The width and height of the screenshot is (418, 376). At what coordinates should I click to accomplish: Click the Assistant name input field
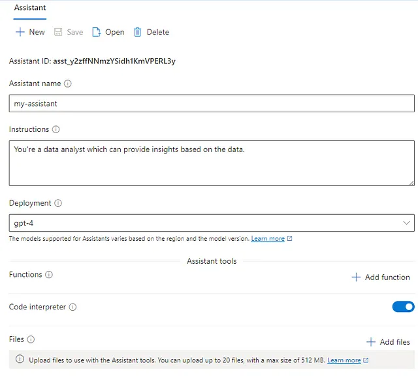click(212, 103)
